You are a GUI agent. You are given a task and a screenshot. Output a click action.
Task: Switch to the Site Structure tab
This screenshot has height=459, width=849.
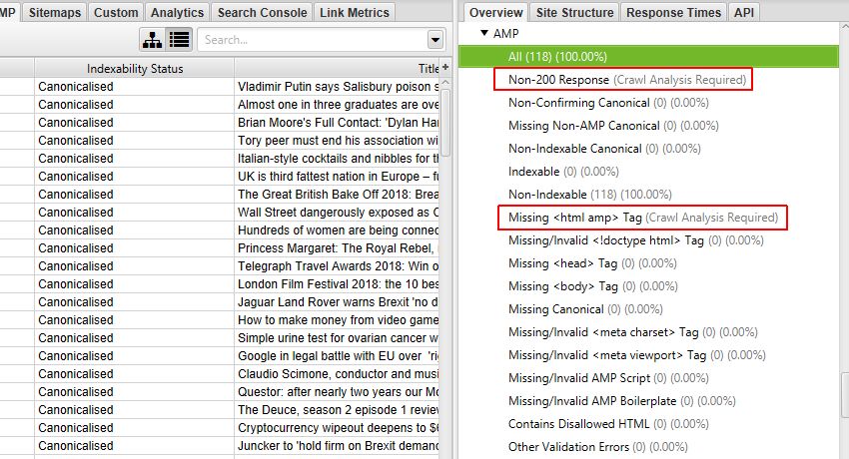[x=575, y=12]
